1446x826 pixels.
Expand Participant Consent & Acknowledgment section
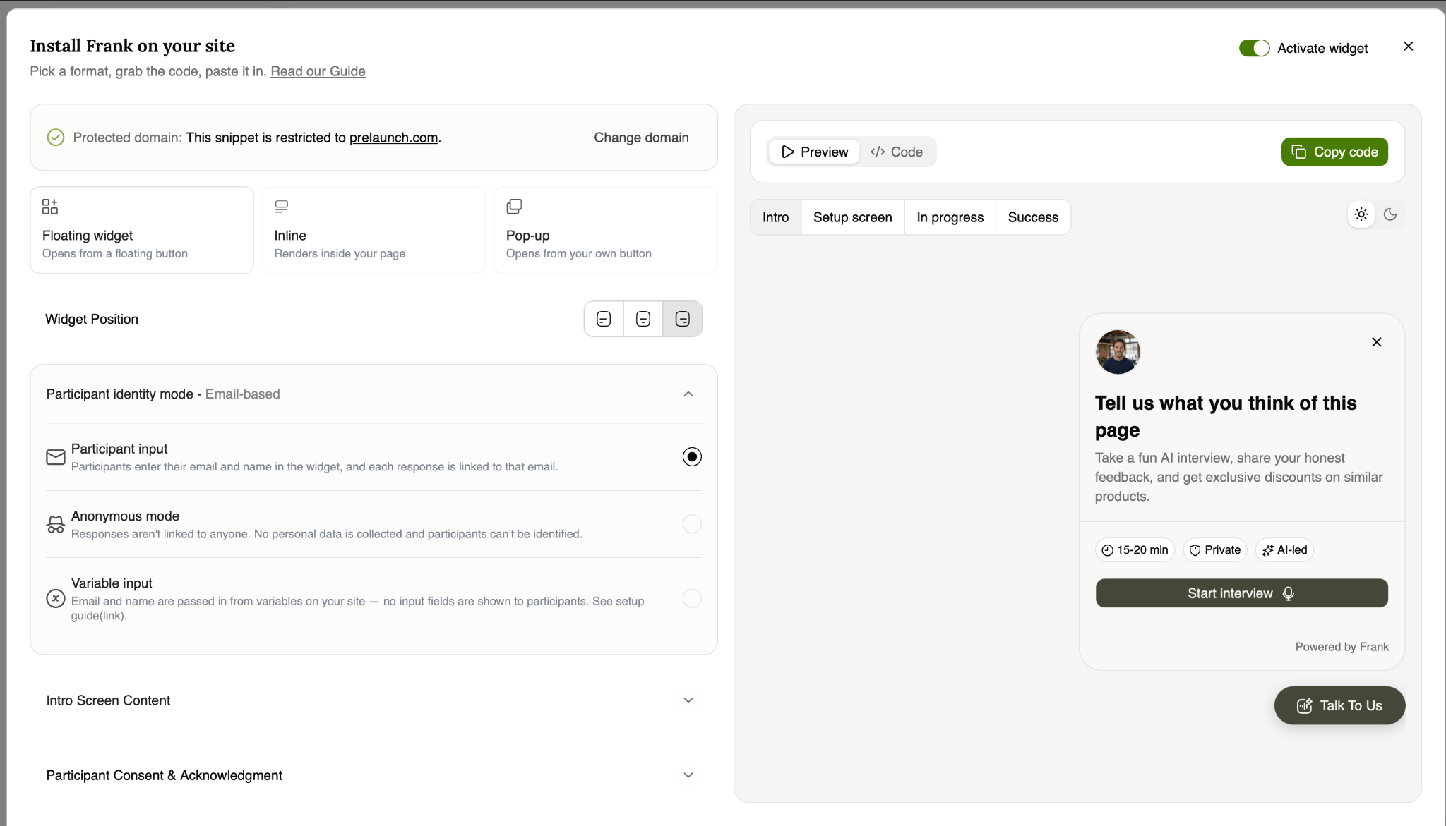coord(688,775)
